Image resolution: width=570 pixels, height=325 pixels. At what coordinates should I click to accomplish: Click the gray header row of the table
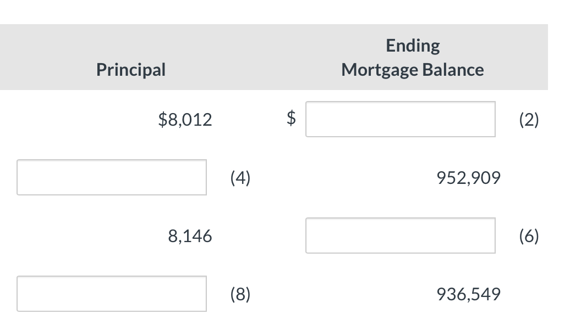[275, 57]
